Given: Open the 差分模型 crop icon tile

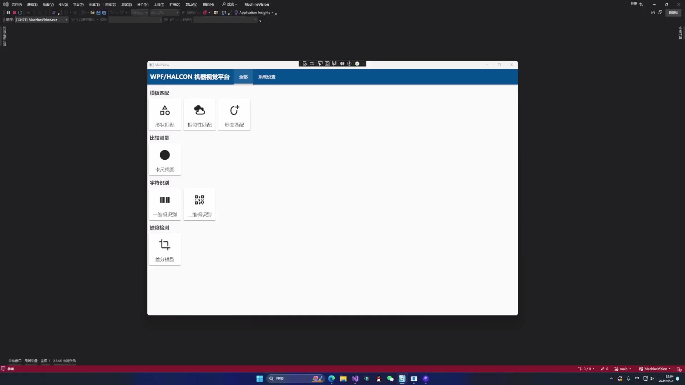Looking at the screenshot, I should pyautogui.click(x=164, y=250).
